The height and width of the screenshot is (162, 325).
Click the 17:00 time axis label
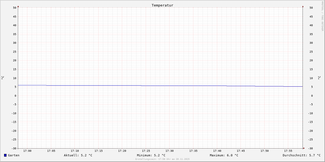click(x=27, y=151)
